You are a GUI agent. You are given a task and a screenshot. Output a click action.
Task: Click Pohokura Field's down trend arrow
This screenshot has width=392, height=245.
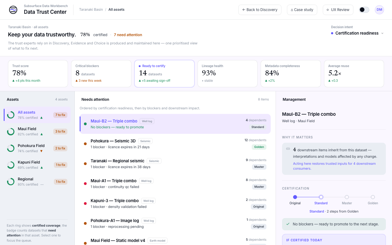[x=41, y=151]
